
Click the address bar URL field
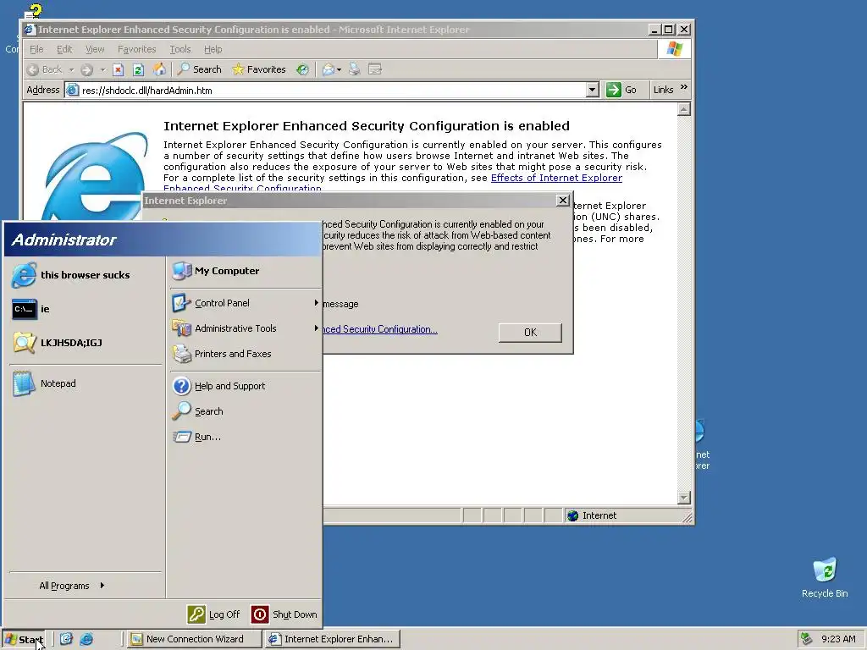coord(332,90)
